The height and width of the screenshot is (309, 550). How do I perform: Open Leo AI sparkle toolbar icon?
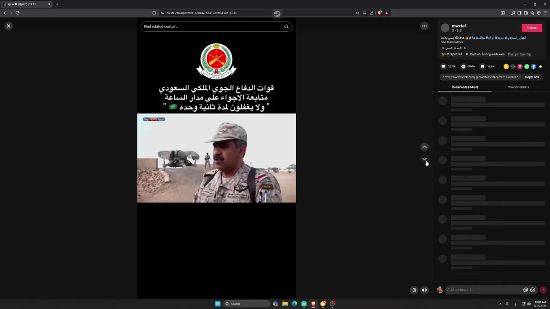click(x=532, y=13)
